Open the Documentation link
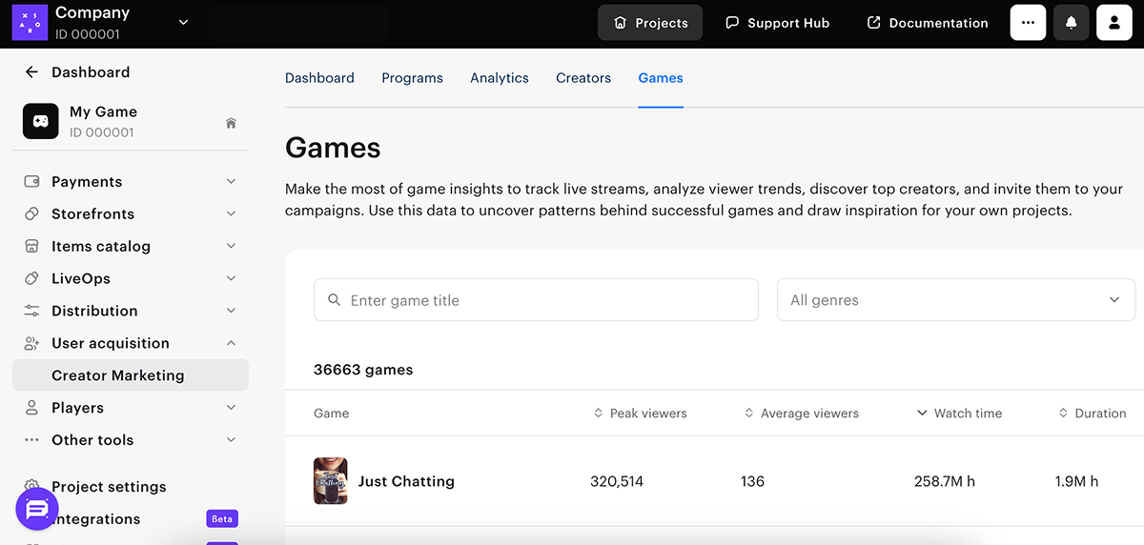Viewport: 1144px width, 545px height. [927, 23]
